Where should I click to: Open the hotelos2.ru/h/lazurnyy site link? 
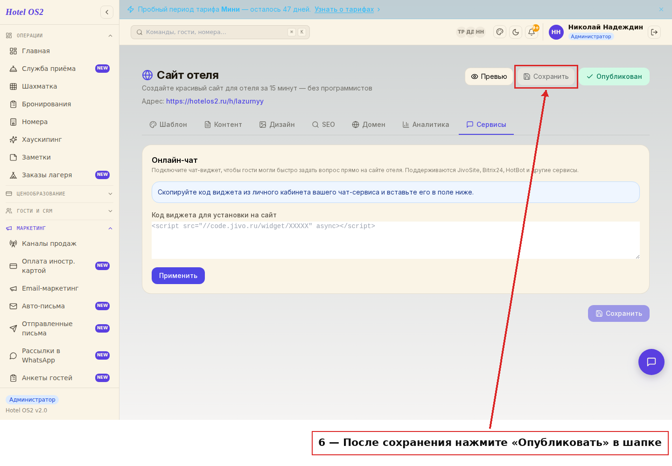pos(215,101)
